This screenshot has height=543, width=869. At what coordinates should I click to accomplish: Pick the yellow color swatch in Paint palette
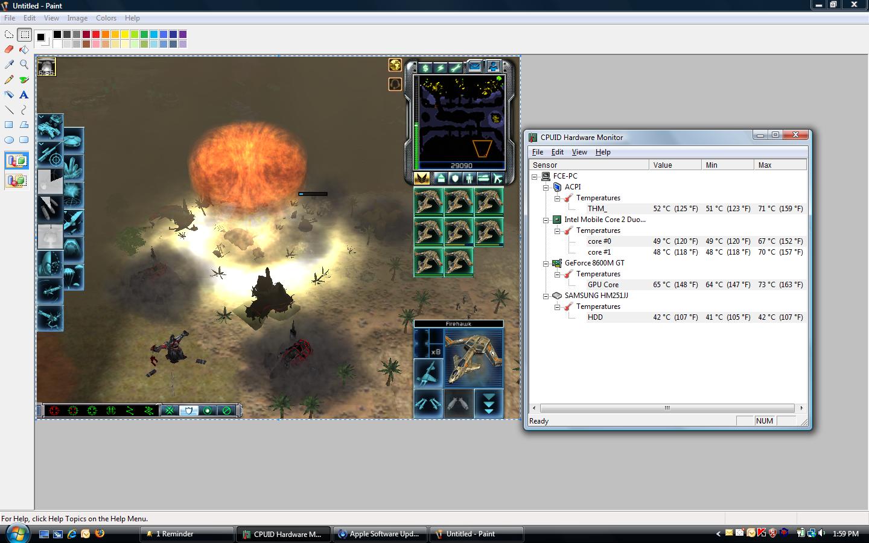(x=125, y=34)
